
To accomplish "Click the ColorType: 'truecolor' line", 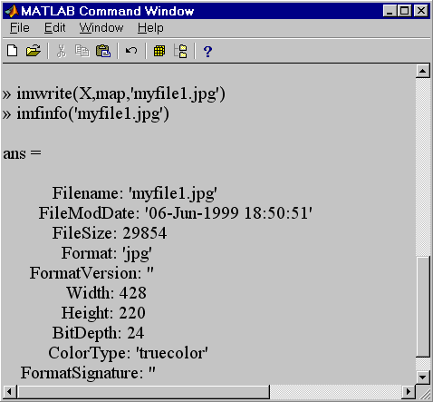I will 128,353.
